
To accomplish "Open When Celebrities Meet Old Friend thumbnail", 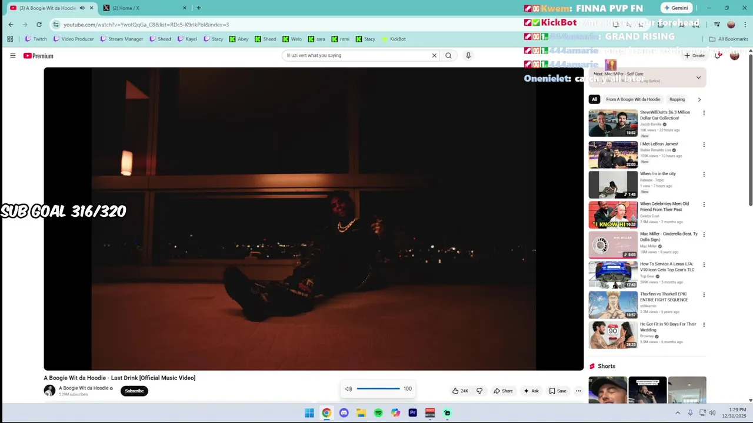I will pos(613,214).
